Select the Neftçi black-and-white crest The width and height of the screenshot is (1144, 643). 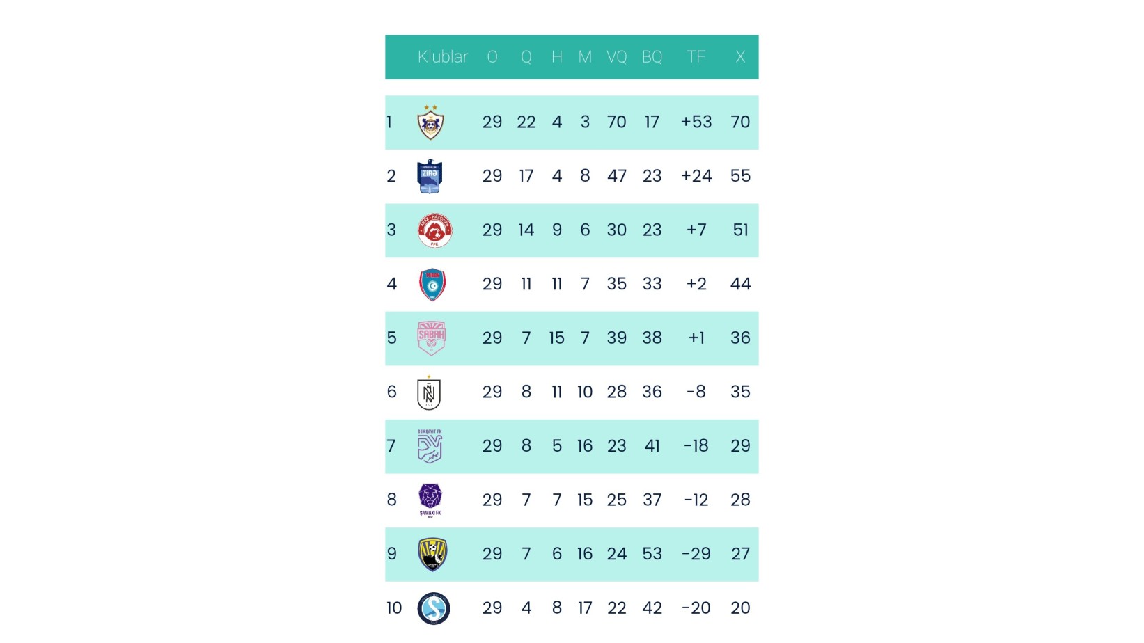click(x=429, y=392)
